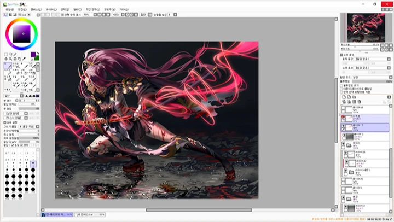Click the navigator preview thumbnail

(x=366, y=28)
